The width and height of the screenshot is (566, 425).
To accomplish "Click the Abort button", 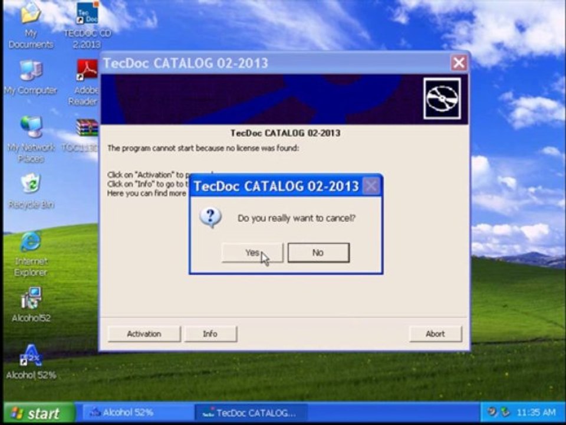I will (x=435, y=334).
